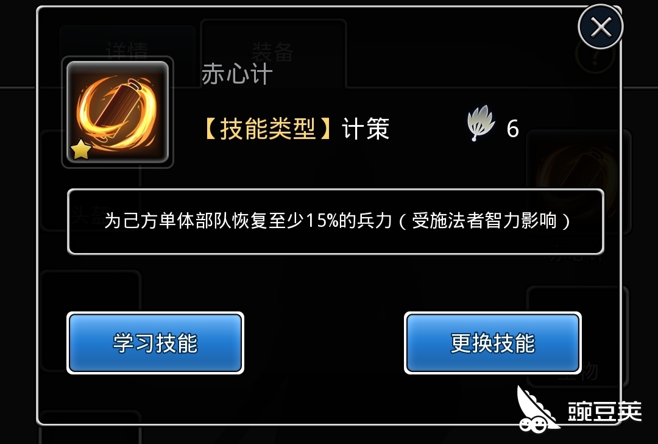658x444 pixels.
Task: Tap the 豌豆荚 watermark text
Action: [x=605, y=411]
